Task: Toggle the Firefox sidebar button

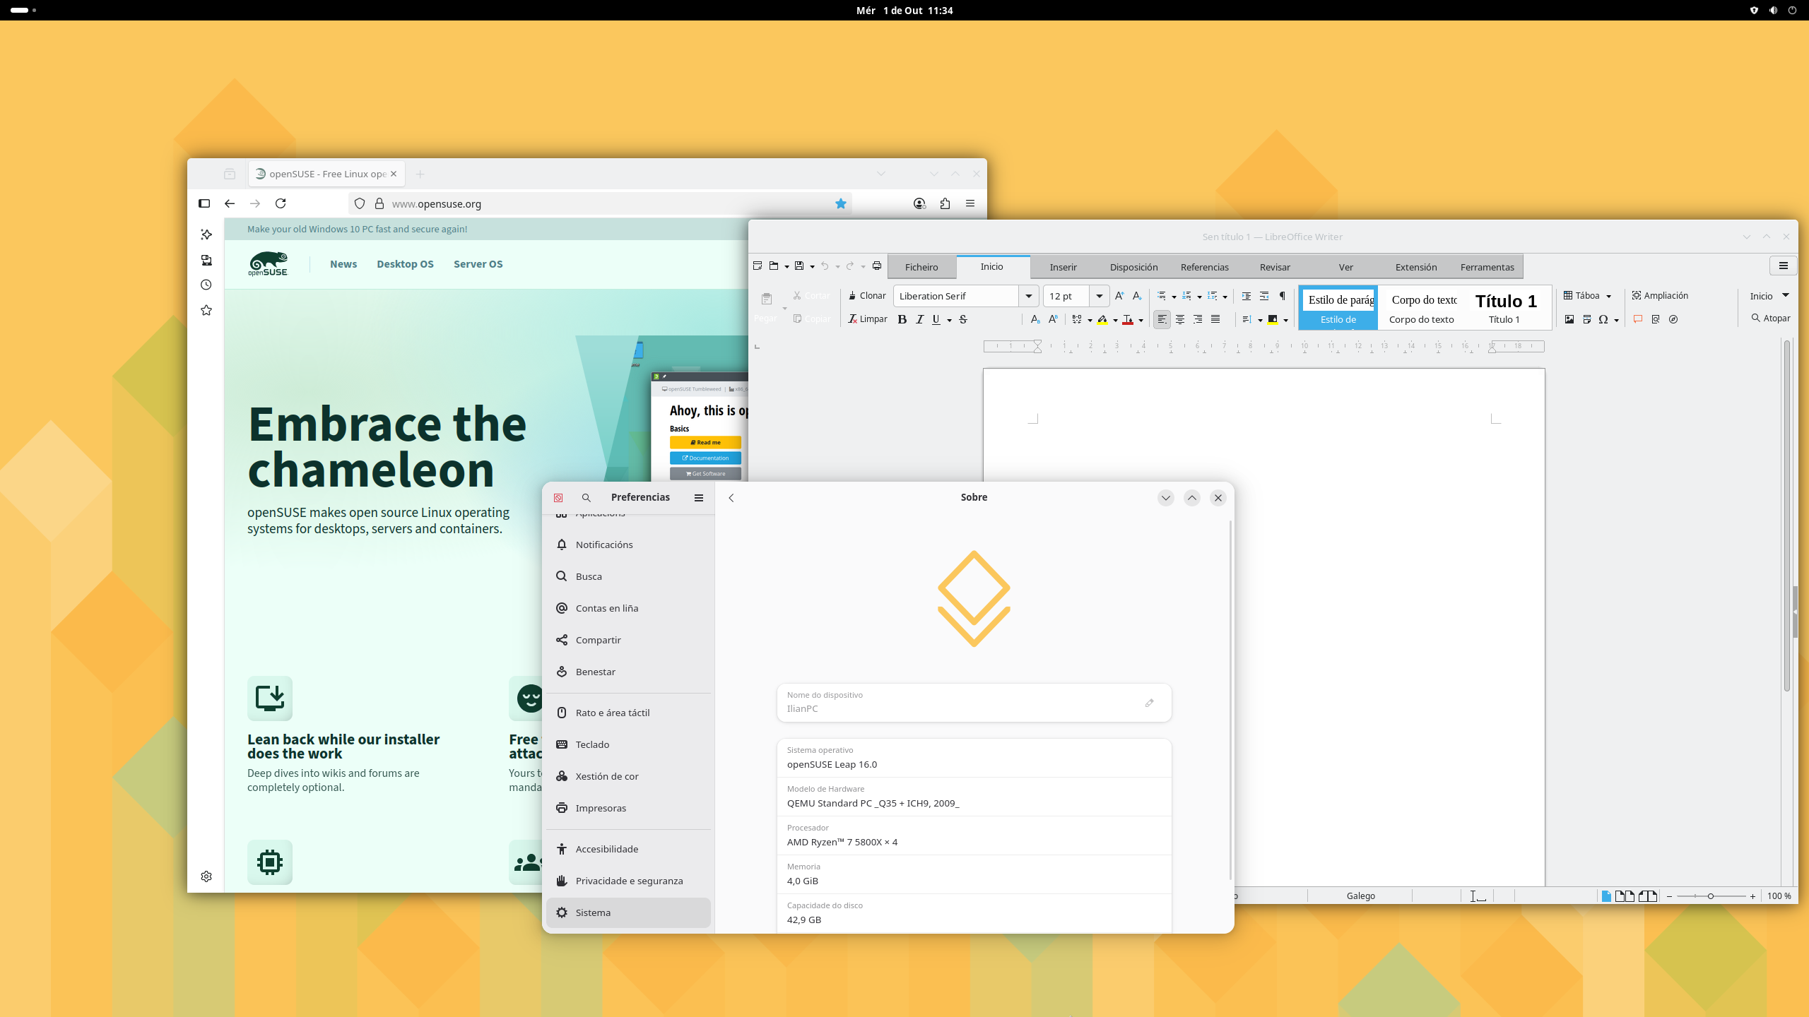Action: pos(204,203)
